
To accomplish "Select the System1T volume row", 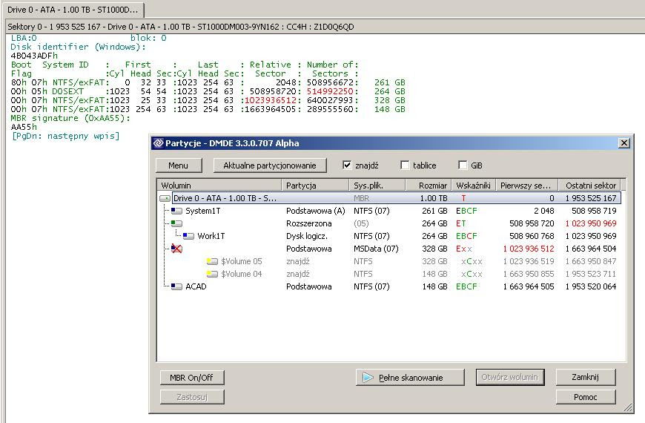I will coord(389,211).
